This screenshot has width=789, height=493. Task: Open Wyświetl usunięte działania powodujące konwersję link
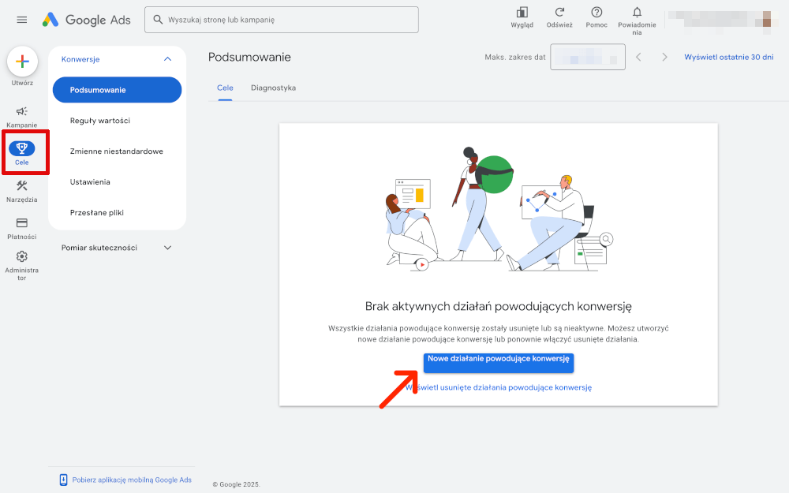[499, 387]
